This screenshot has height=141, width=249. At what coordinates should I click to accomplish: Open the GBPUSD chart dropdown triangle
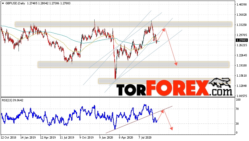pyautogui.click(x=3, y=3)
